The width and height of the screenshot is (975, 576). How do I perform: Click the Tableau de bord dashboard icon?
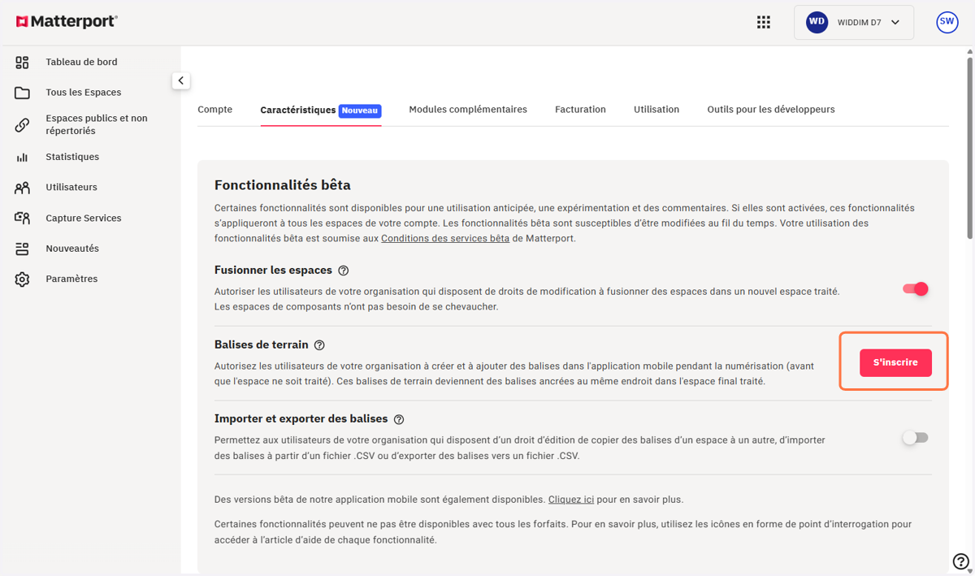[22, 63]
